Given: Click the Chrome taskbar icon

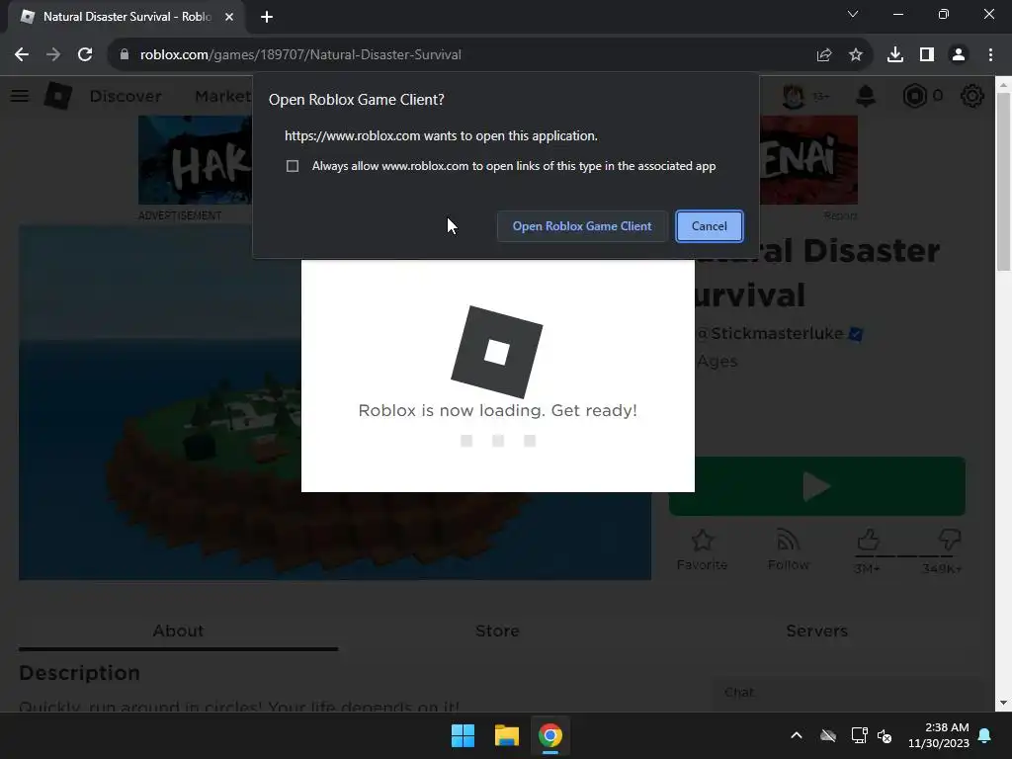Looking at the screenshot, I should click(550, 735).
